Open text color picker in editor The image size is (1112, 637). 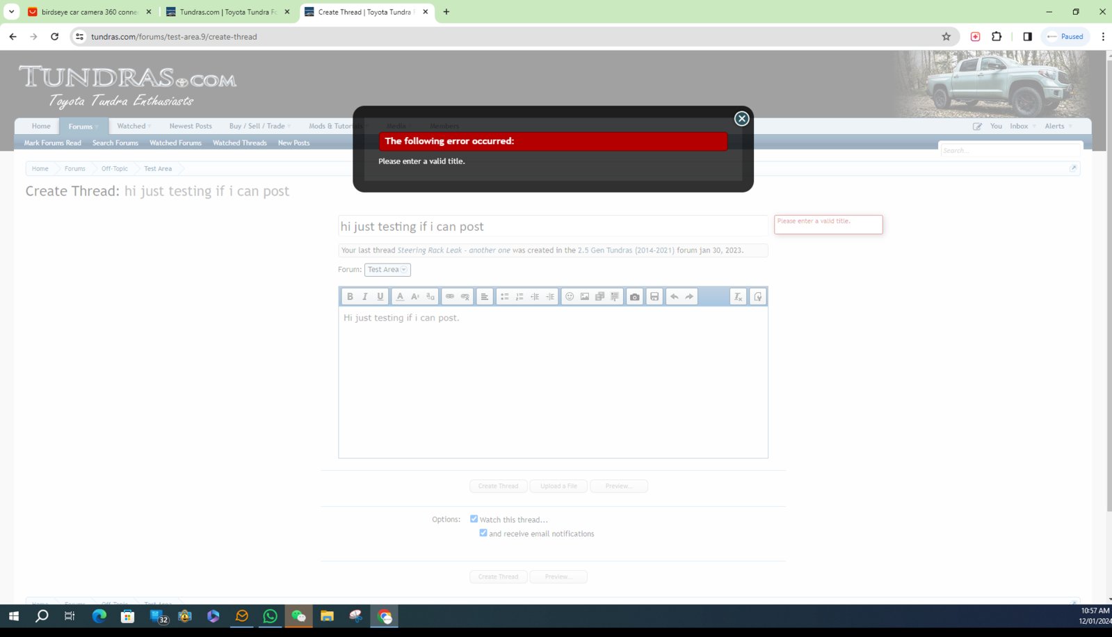[x=400, y=297]
